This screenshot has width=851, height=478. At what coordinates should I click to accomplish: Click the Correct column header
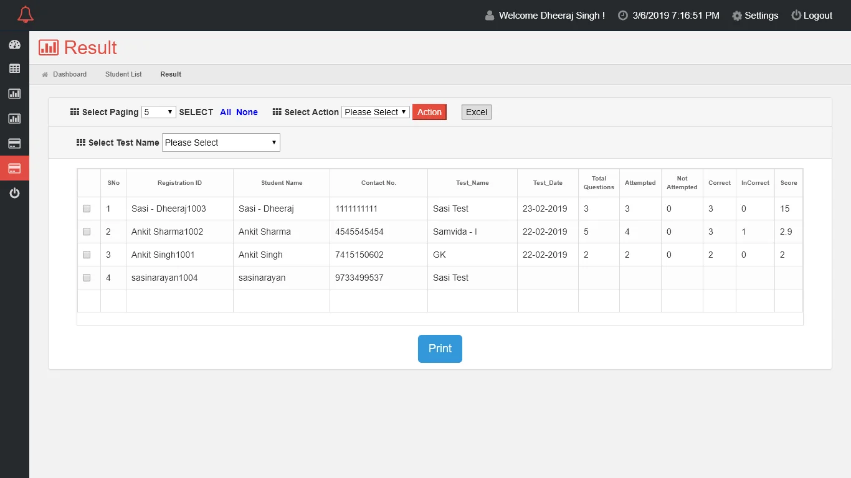[720, 183]
